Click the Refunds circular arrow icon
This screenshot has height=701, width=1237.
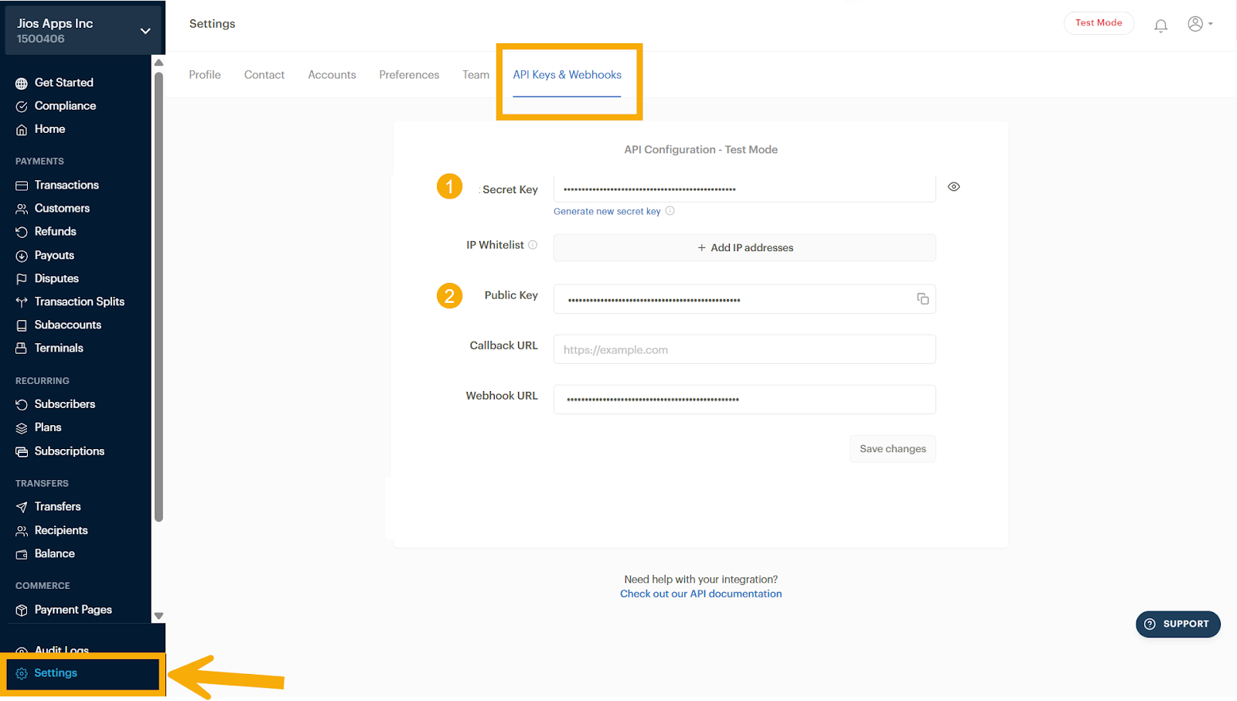(x=22, y=232)
